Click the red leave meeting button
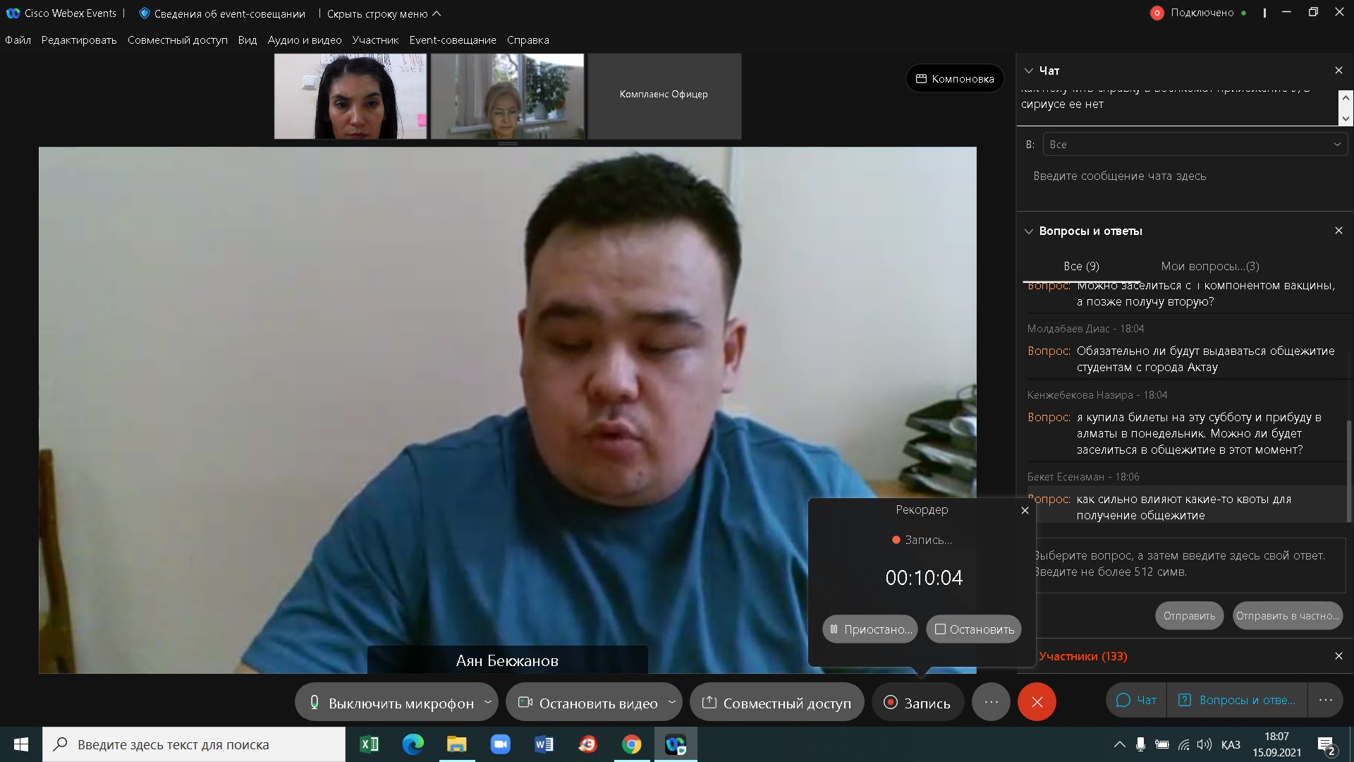The image size is (1354, 762). (1036, 702)
